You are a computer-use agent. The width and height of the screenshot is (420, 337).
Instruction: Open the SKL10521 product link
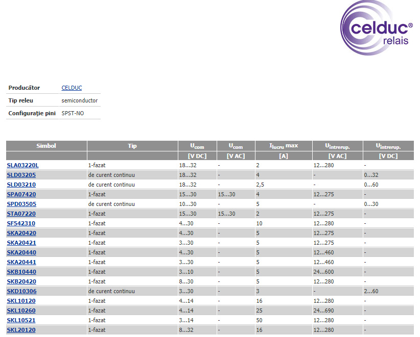[21, 320]
